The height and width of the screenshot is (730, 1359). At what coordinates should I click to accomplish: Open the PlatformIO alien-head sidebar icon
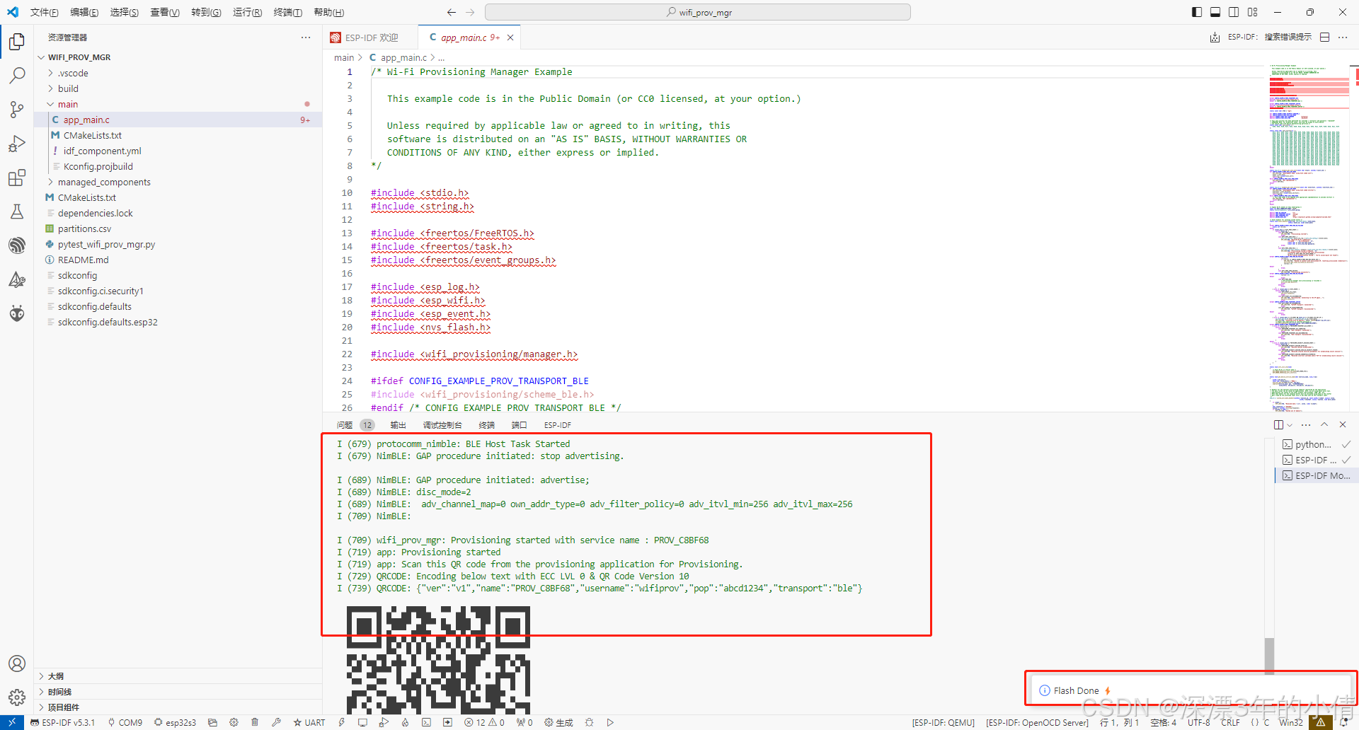(17, 313)
